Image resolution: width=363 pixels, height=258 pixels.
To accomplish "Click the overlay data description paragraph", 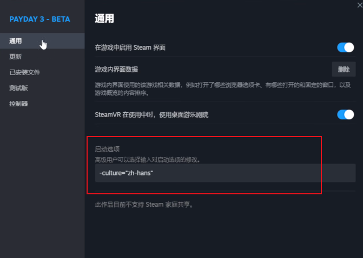I will [x=222, y=89].
